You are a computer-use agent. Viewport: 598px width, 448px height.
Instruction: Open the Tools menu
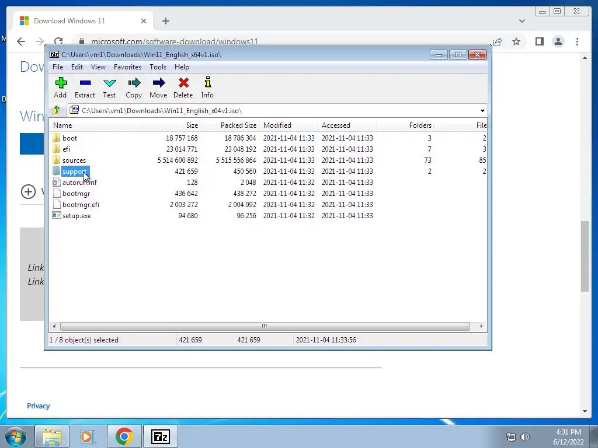click(x=158, y=67)
